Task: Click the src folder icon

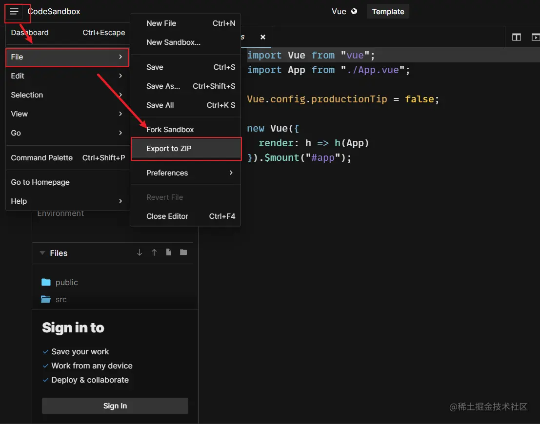Action: [46, 299]
